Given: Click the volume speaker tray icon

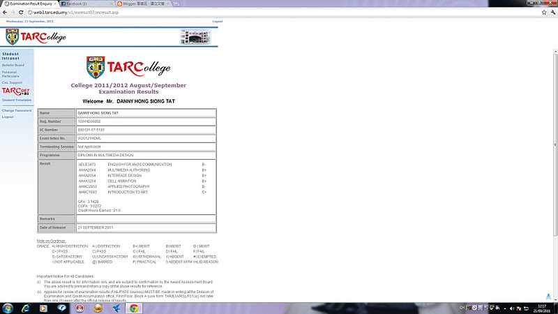Looking at the screenshot, I should (512, 308).
